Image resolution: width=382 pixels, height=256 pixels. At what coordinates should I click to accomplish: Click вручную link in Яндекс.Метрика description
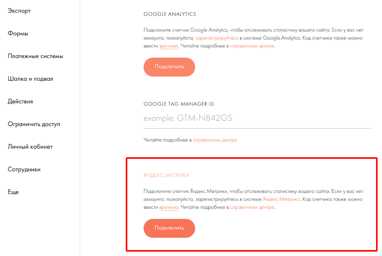(168, 207)
